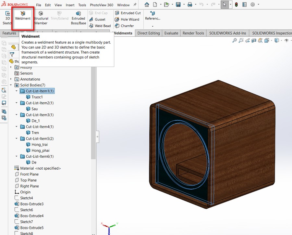Select Material <not specified> item
This screenshot has width=292, height=235.
pos(38,168)
